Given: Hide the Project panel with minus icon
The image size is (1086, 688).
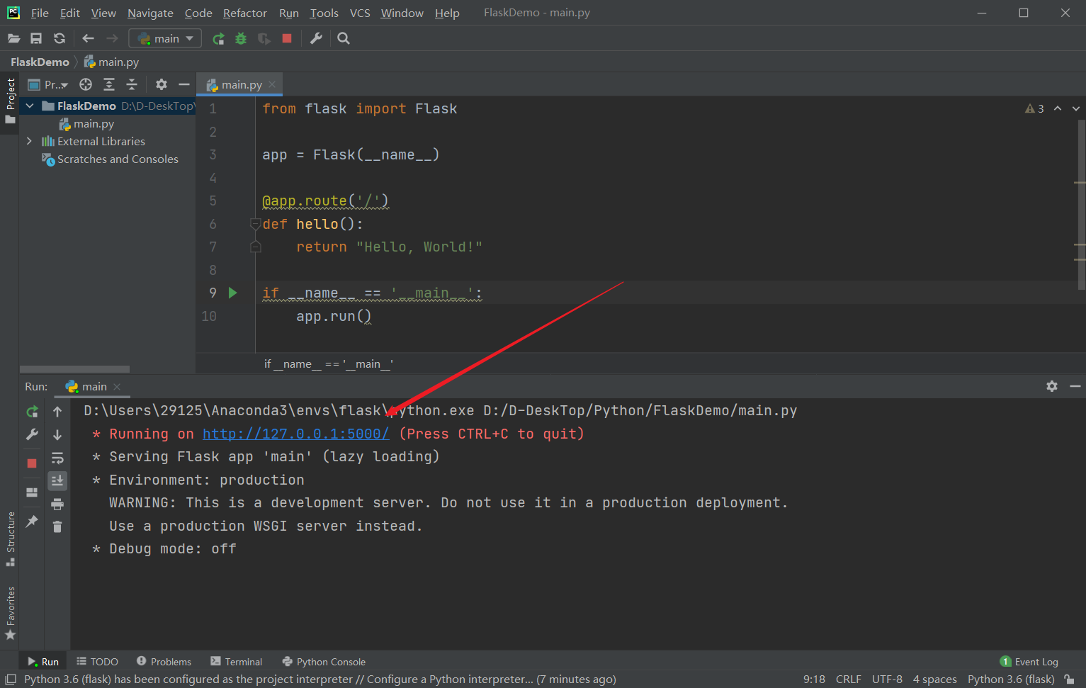Looking at the screenshot, I should coord(184,84).
